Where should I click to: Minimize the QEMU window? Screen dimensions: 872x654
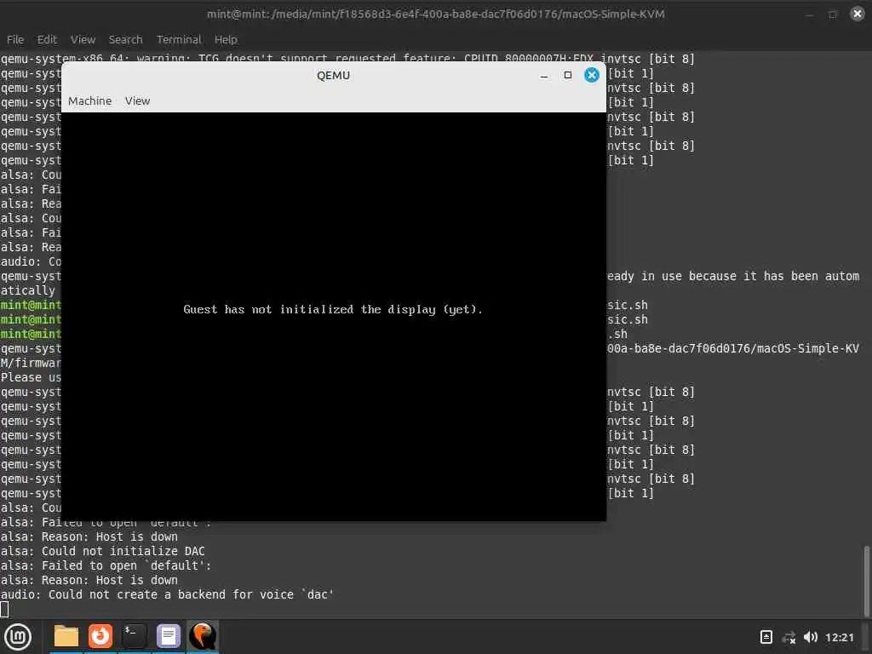(x=544, y=76)
